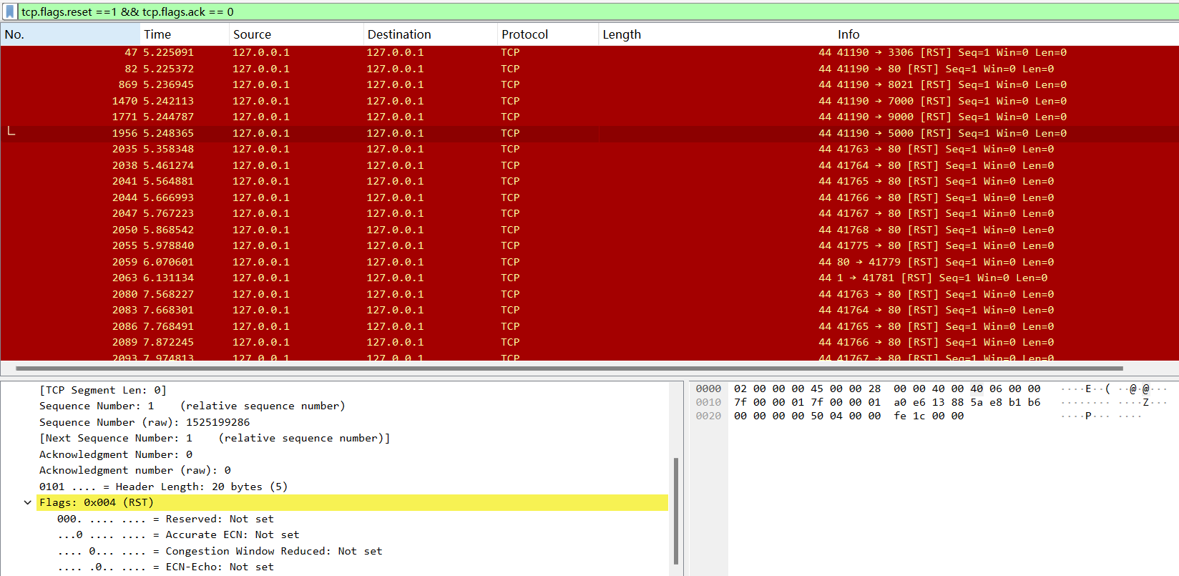The height and width of the screenshot is (576, 1179).
Task: Select packet number 47 row
Action: pyautogui.click(x=589, y=52)
